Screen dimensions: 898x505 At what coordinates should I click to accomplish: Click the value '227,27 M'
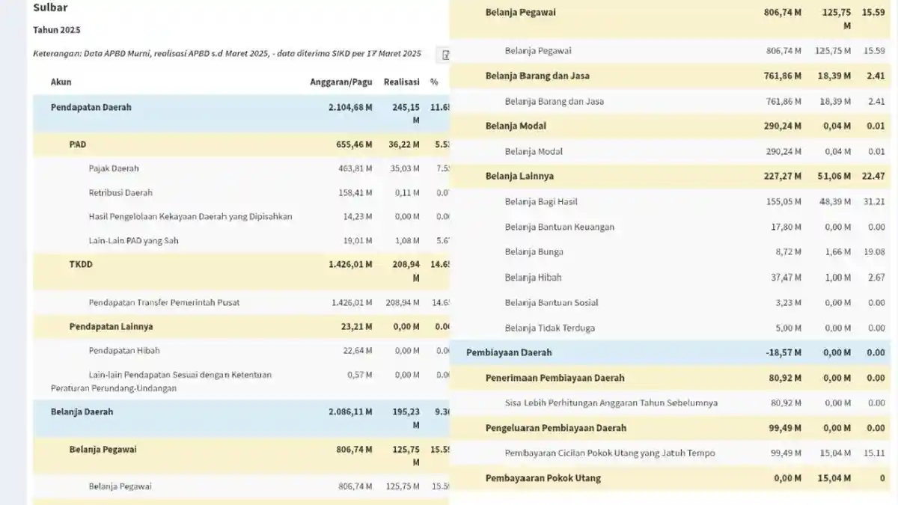(x=783, y=177)
